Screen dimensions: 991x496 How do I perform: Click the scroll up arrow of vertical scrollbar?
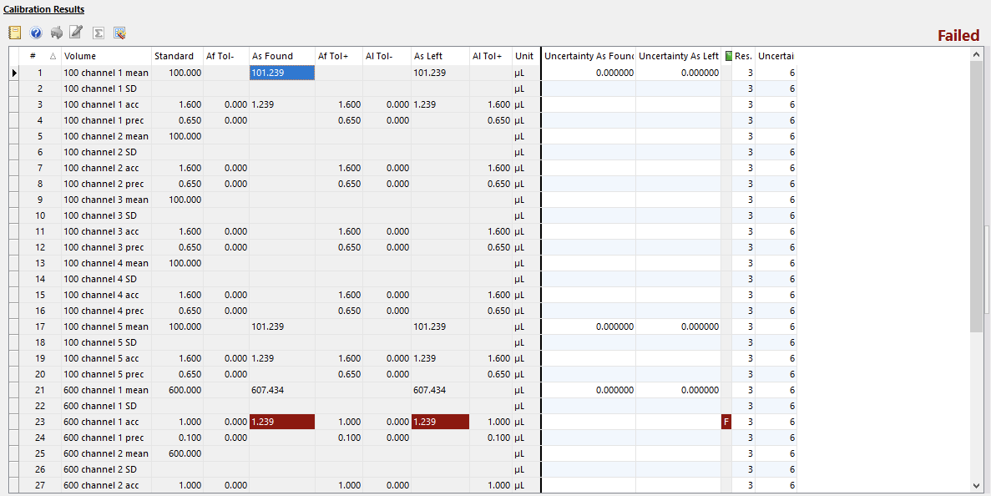click(977, 54)
